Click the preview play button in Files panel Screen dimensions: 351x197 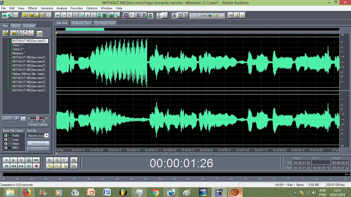[x=17, y=118]
